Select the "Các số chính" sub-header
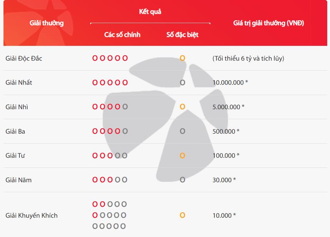The image size is (330, 237). (122, 34)
